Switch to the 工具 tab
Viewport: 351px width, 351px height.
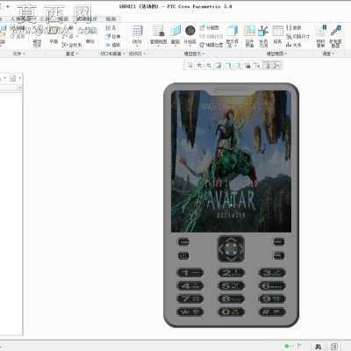(45, 18)
